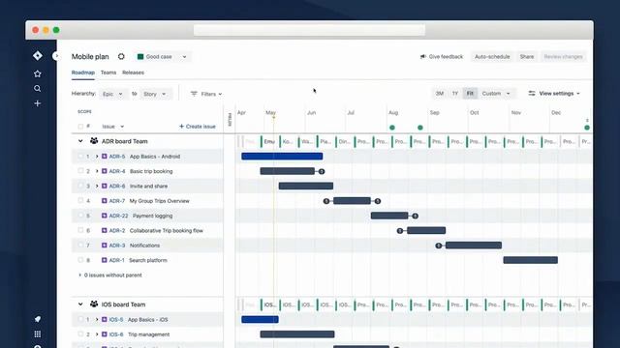Click the iOS board Team people icon
The height and width of the screenshot is (348, 620).
click(94, 304)
